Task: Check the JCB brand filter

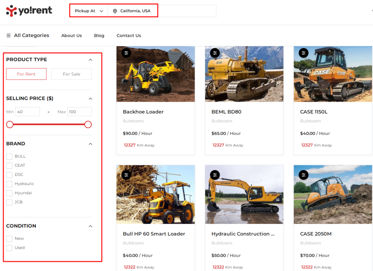Action: [9, 202]
